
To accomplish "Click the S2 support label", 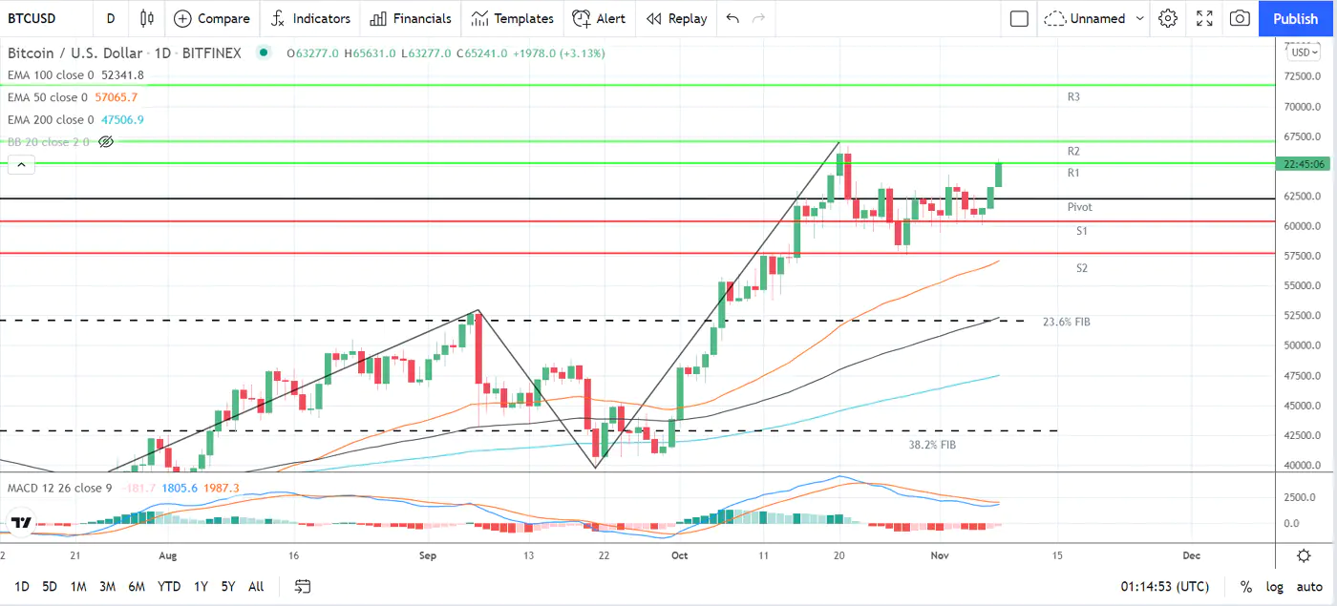I will point(1082,268).
